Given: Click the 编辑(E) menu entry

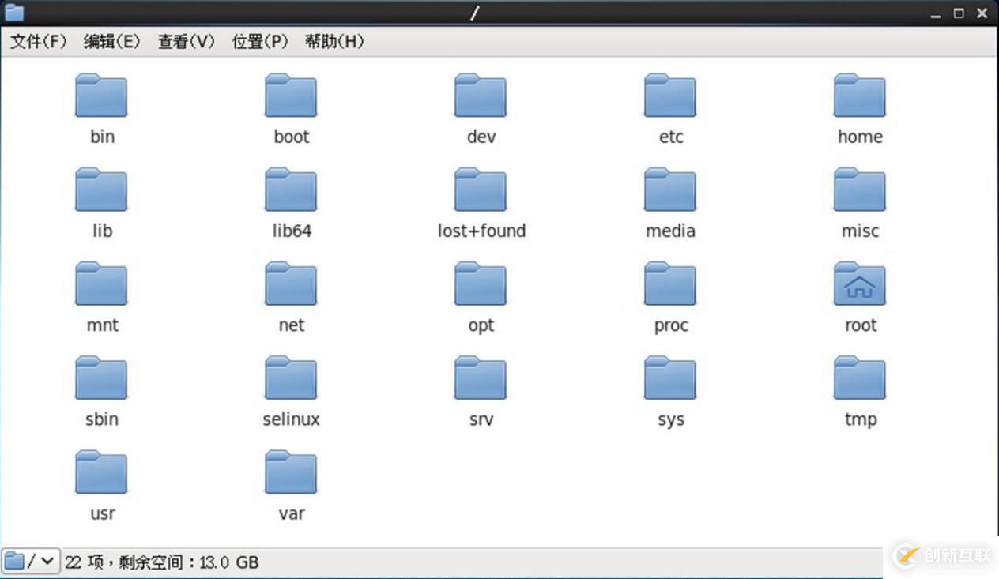Looking at the screenshot, I should (113, 42).
